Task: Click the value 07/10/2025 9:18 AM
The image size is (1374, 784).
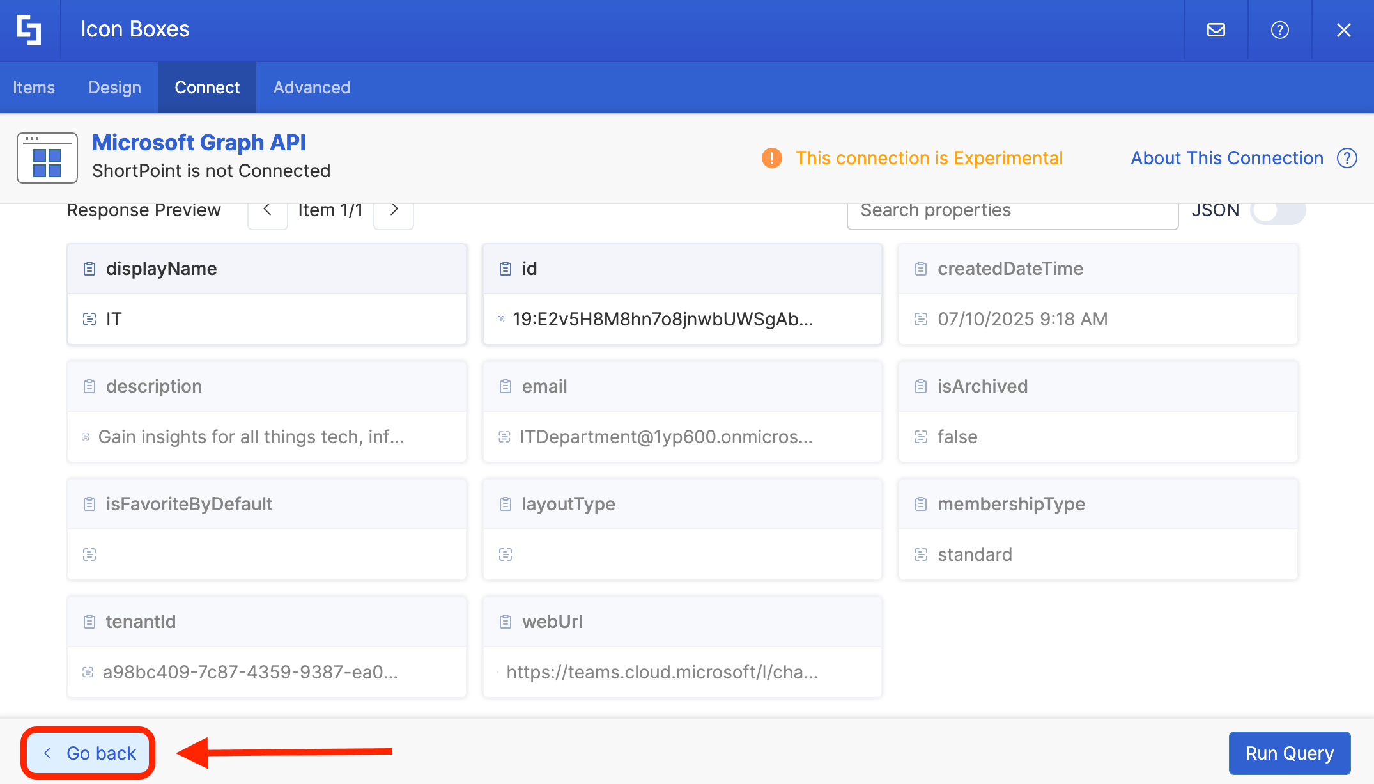Action: point(1023,319)
